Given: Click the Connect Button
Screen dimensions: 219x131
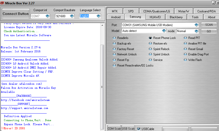Looking at the screenshot, I should pos(16,14).
